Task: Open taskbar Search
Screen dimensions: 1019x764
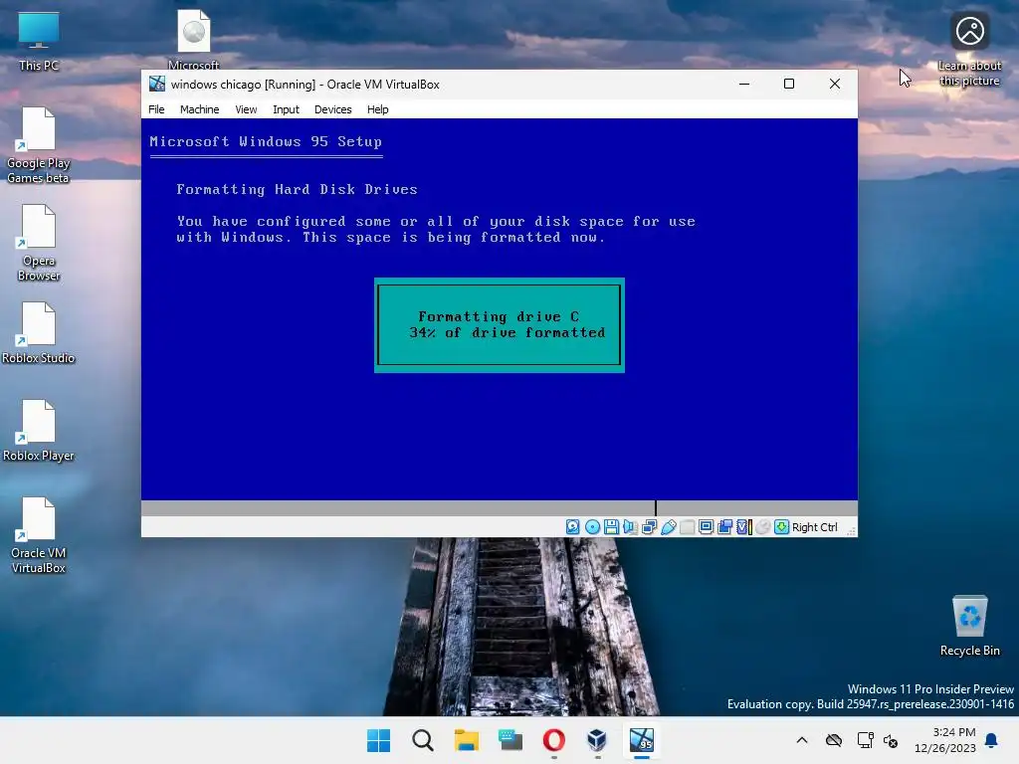Action: tap(422, 740)
